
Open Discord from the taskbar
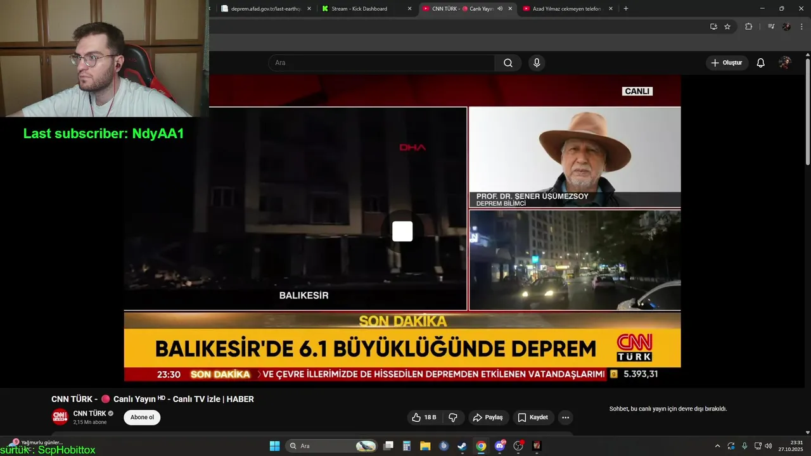pyautogui.click(x=500, y=446)
